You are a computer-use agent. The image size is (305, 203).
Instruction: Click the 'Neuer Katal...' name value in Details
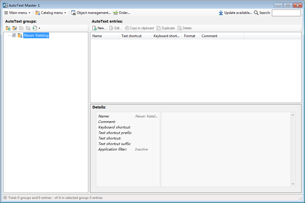tap(146, 116)
